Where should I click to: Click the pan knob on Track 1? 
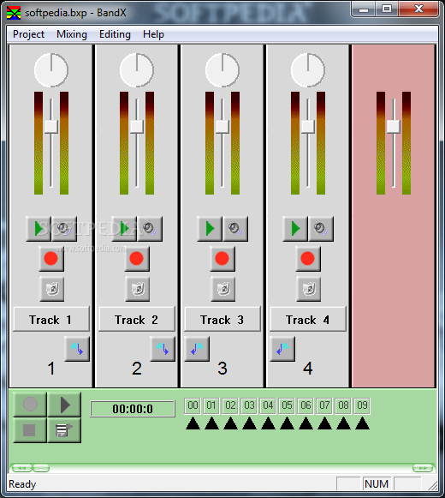point(51,70)
